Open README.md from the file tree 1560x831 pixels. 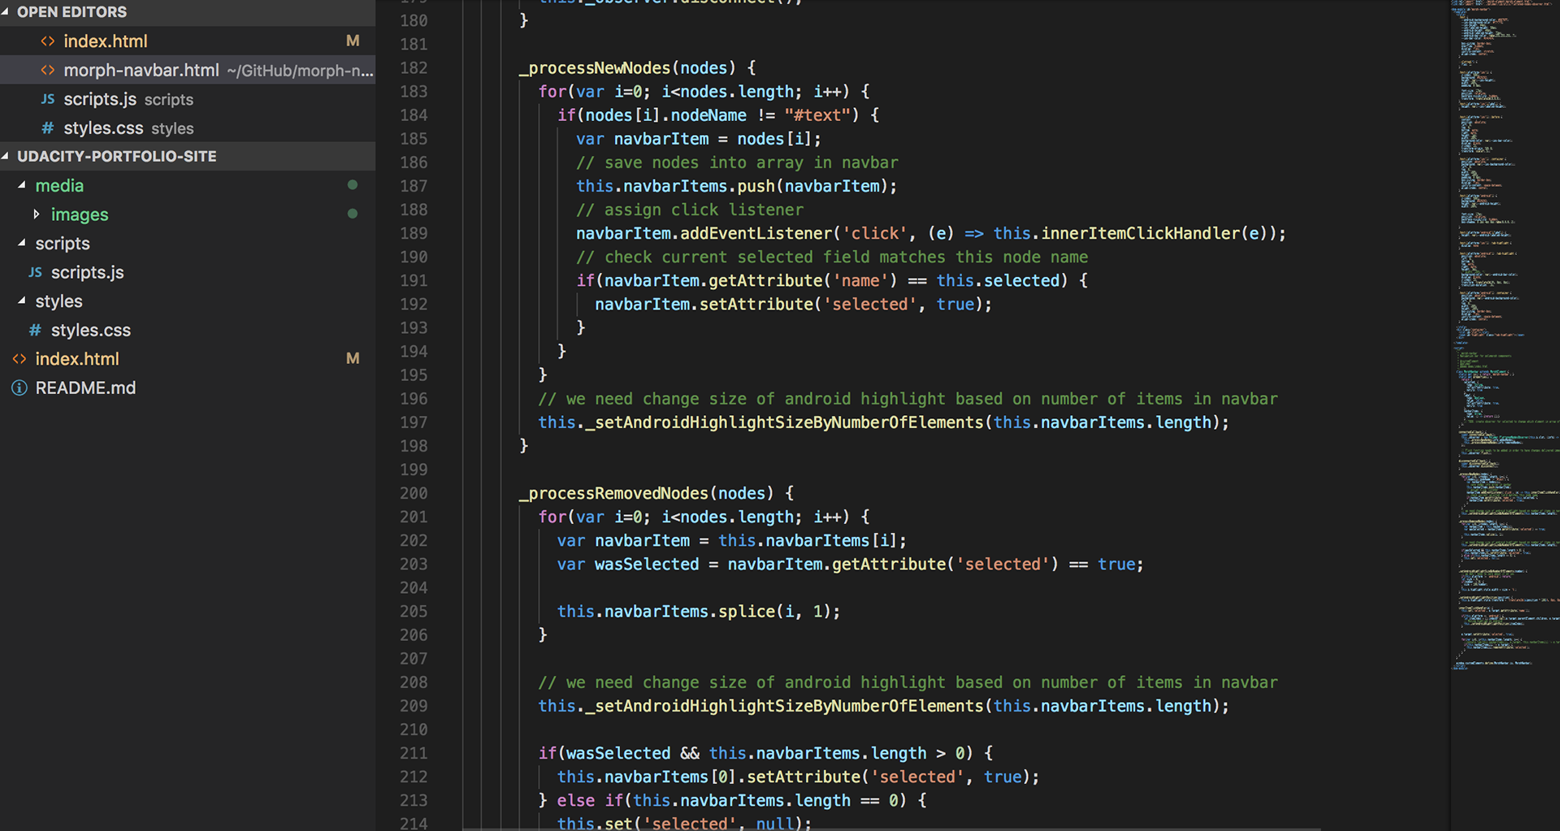pos(85,388)
